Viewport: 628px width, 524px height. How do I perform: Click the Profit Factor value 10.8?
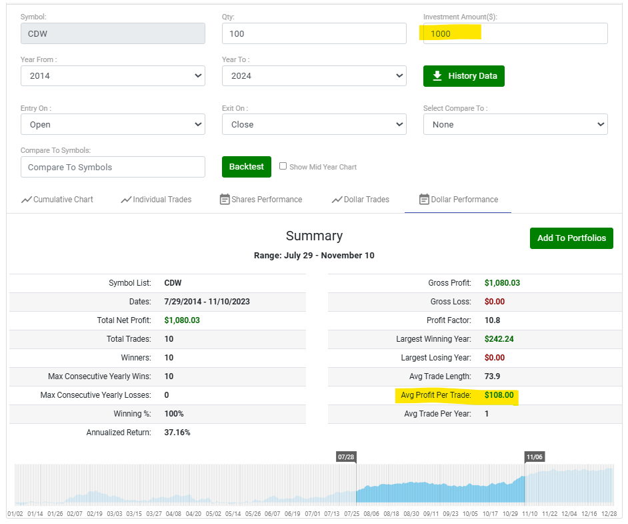click(x=492, y=320)
